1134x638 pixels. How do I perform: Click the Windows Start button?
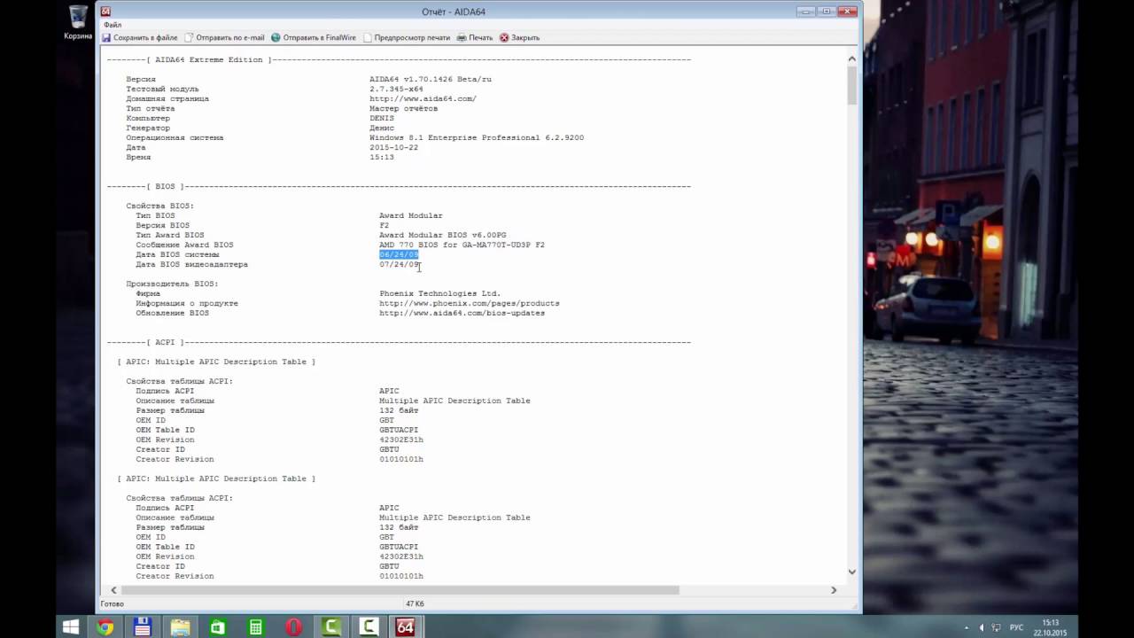[71, 627]
